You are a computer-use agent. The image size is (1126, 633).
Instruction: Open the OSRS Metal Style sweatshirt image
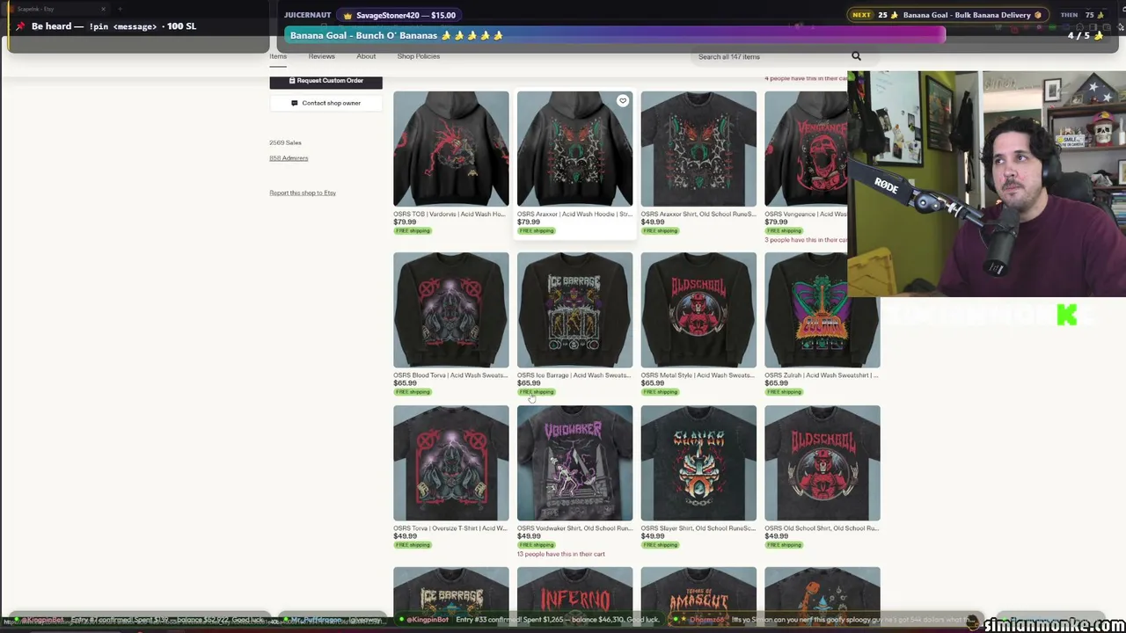coord(698,310)
